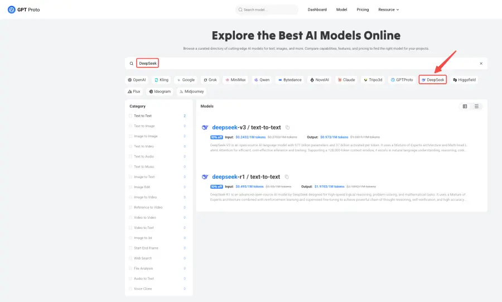
Task: Open the GPT Proto logo home link
Action: click(23, 9)
